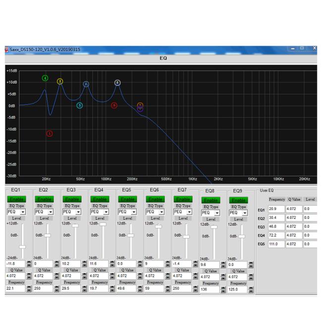This screenshot has width=322, height=322.
Task: Click the EQ section header tab
Action: pyautogui.click(x=163, y=58)
